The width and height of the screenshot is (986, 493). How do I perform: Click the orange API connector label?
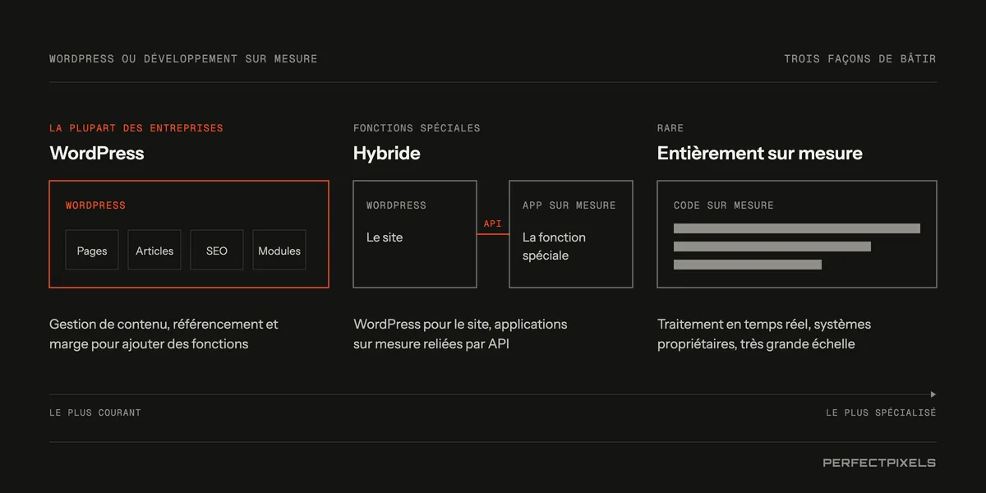tap(493, 223)
